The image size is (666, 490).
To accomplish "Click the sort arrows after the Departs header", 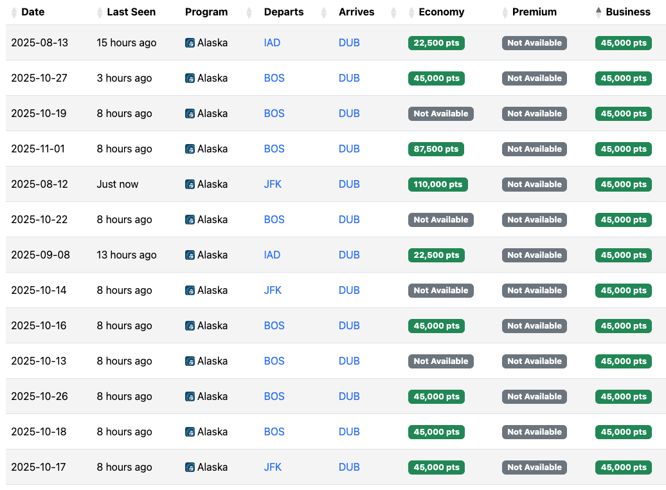I will coord(323,13).
